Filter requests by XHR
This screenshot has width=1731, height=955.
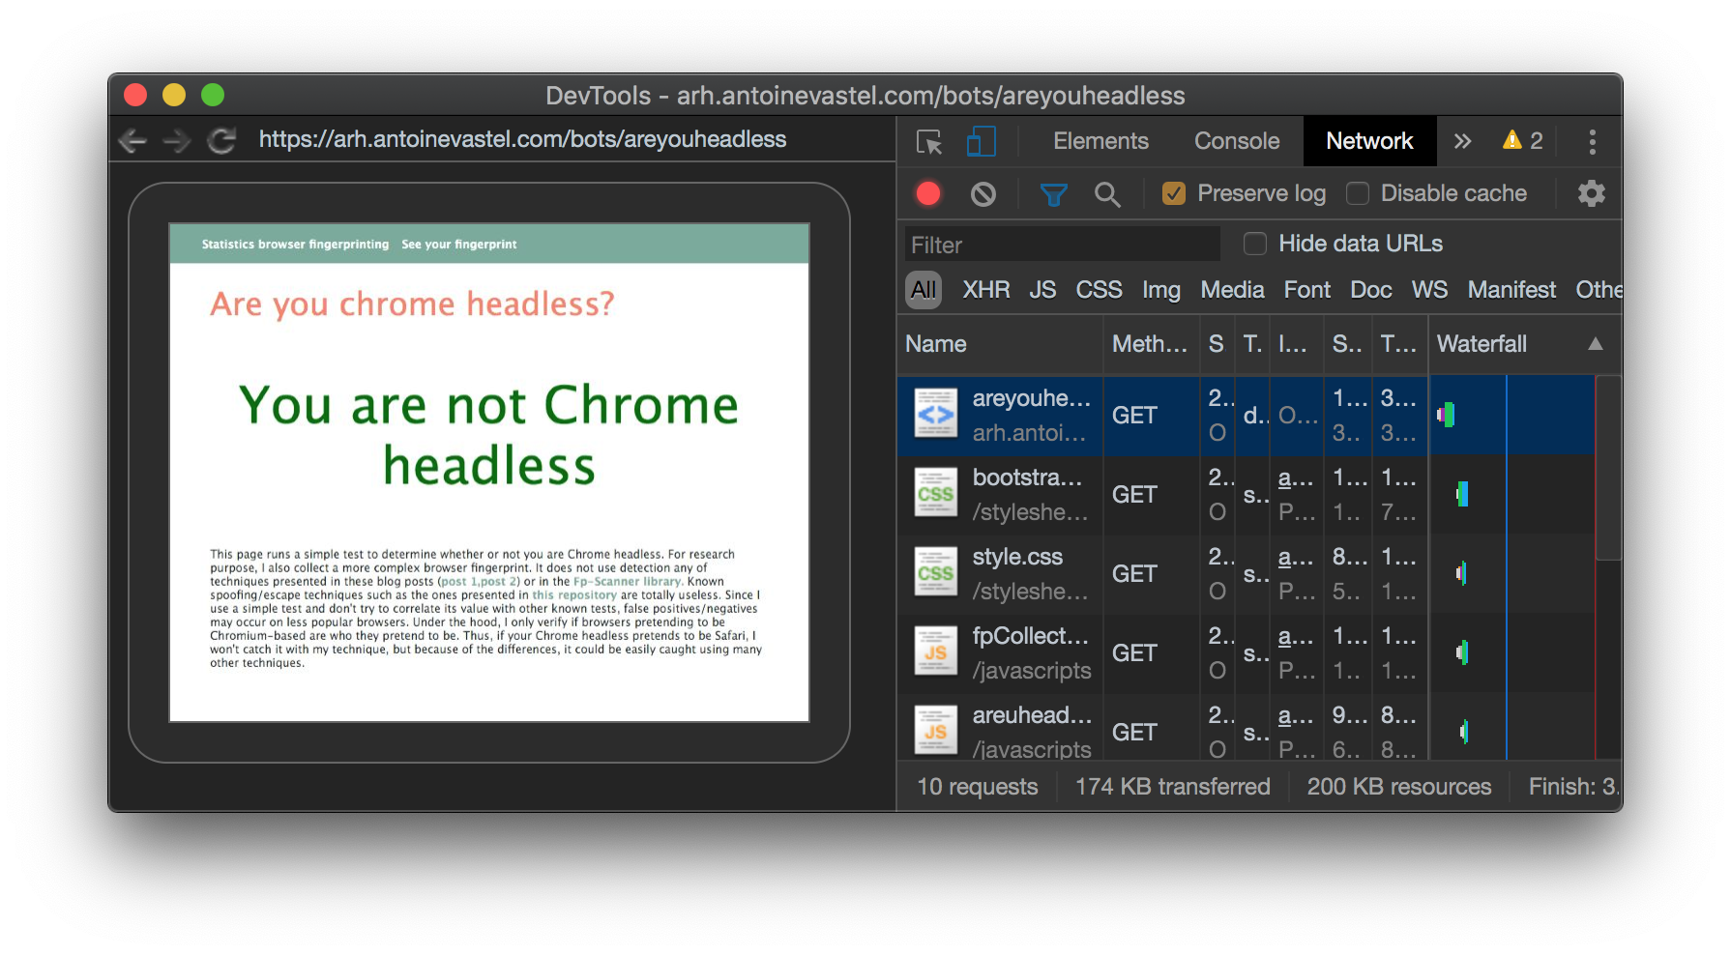(986, 290)
